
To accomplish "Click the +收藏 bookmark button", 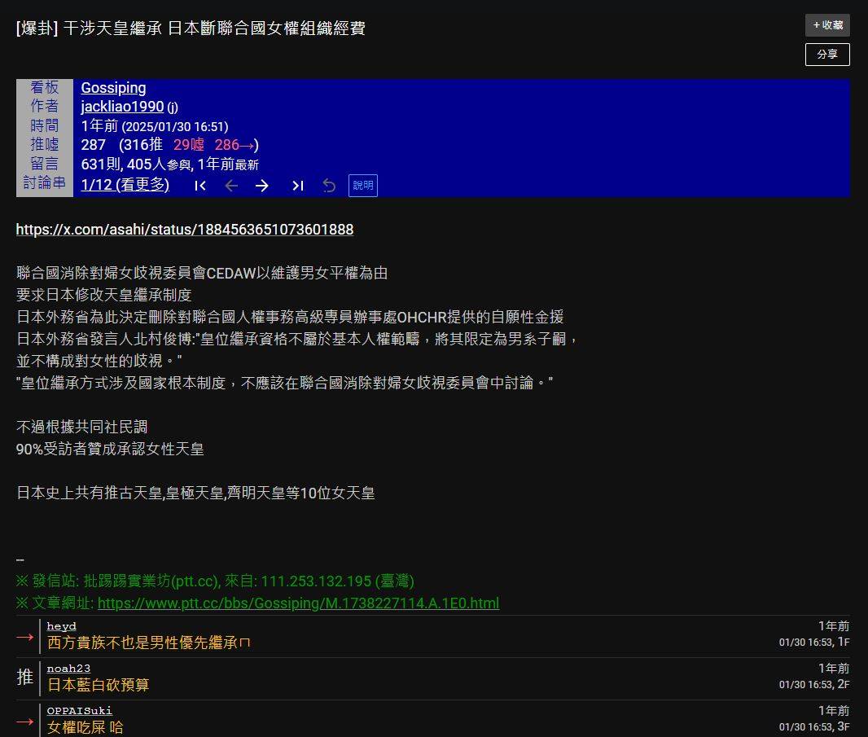I will click(827, 25).
